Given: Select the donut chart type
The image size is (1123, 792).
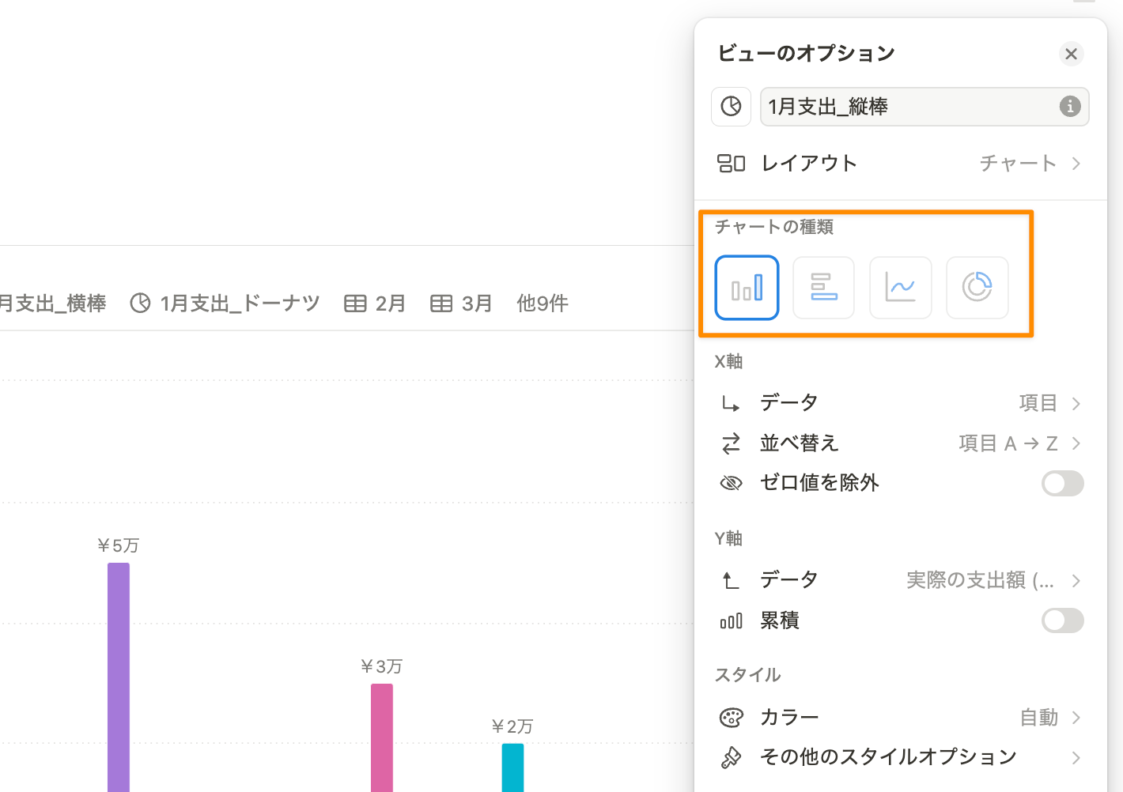Looking at the screenshot, I should 977,288.
